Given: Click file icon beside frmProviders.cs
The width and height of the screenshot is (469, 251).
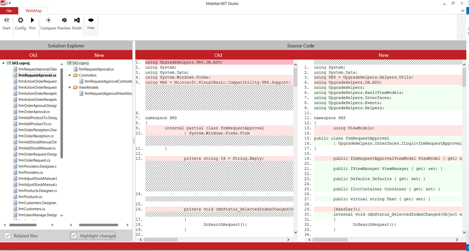Looking at the screenshot, I should click(x=15, y=172).
